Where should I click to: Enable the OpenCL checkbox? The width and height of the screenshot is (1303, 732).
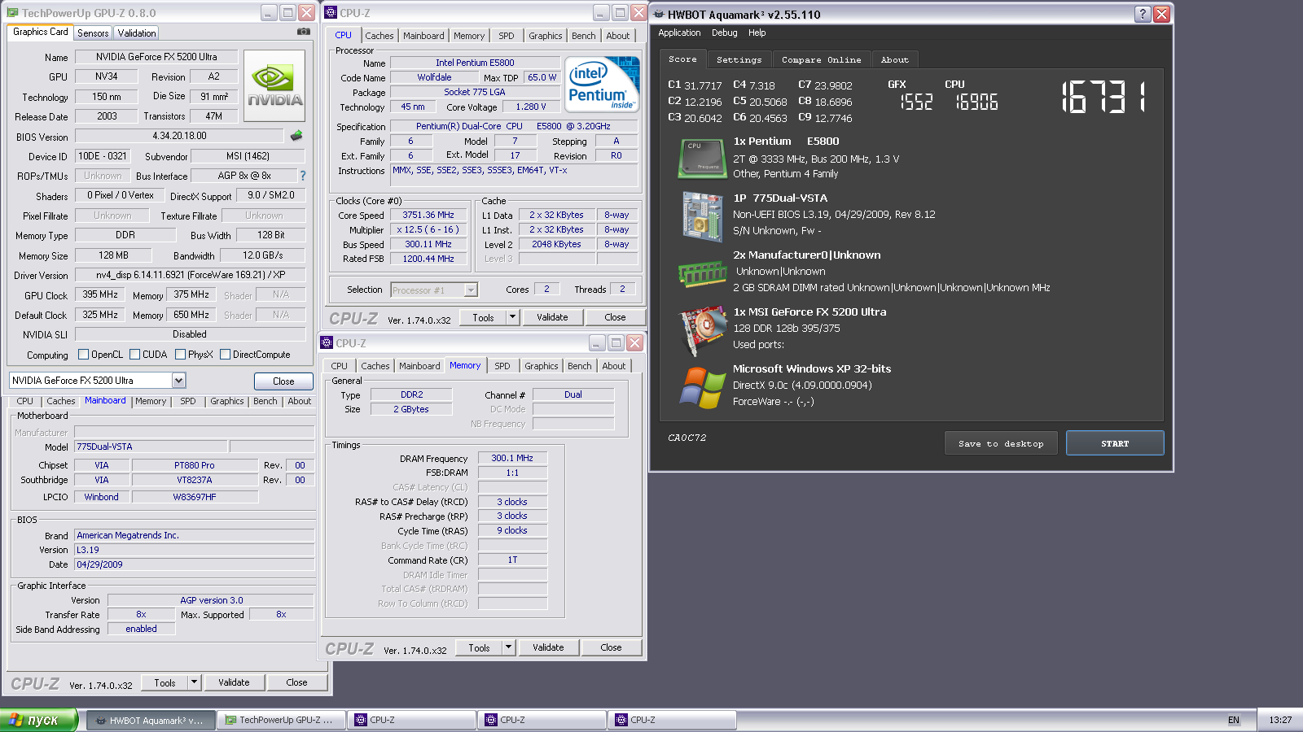tap(83, 355)
